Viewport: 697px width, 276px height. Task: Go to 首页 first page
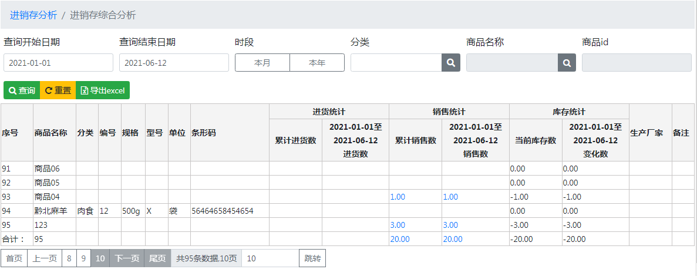pos(14,258)
